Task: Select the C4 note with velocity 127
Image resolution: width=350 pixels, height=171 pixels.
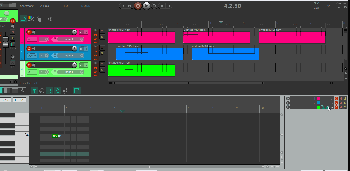Action: (55, 136)
